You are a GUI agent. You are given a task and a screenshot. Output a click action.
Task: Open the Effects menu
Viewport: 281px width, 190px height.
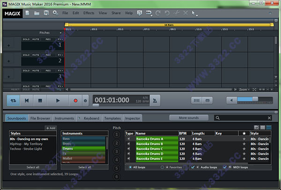[x=89, y=13]
